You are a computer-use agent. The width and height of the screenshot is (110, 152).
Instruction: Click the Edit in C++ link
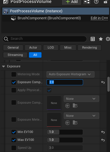click(x=99, y=18)
